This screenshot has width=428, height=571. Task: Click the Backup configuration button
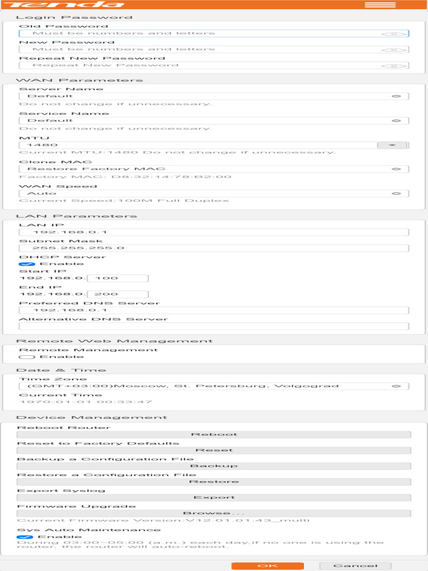tap(214, 466)
